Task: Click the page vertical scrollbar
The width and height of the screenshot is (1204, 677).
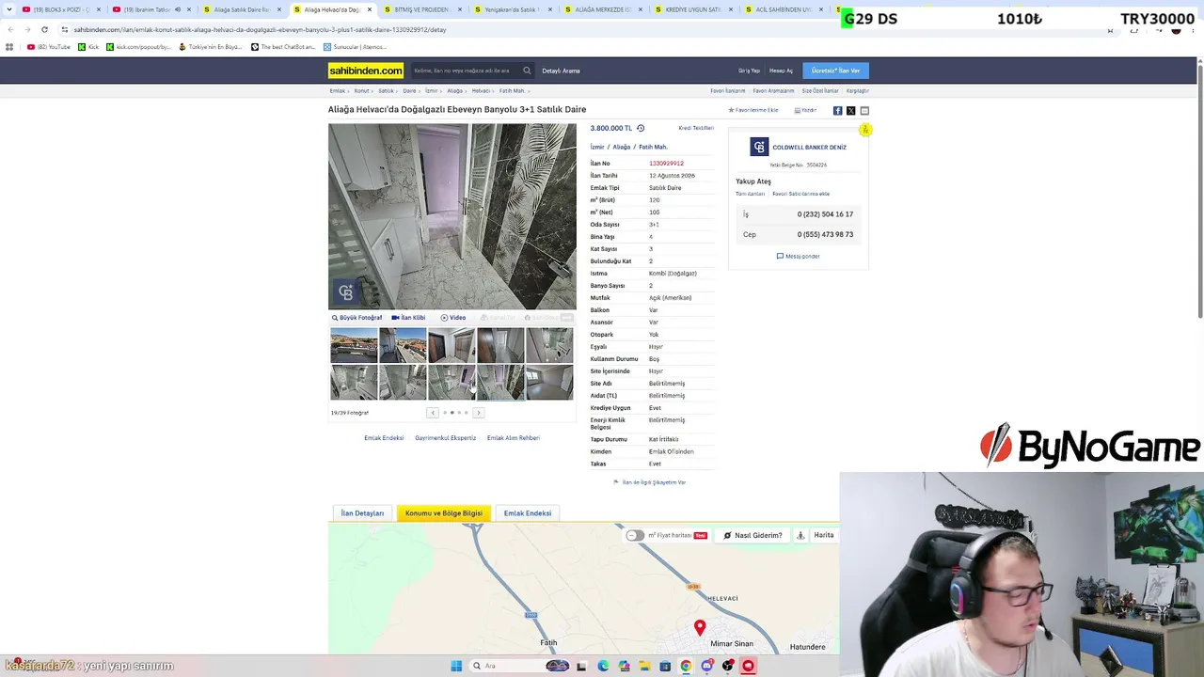Action: [1199, 188]
